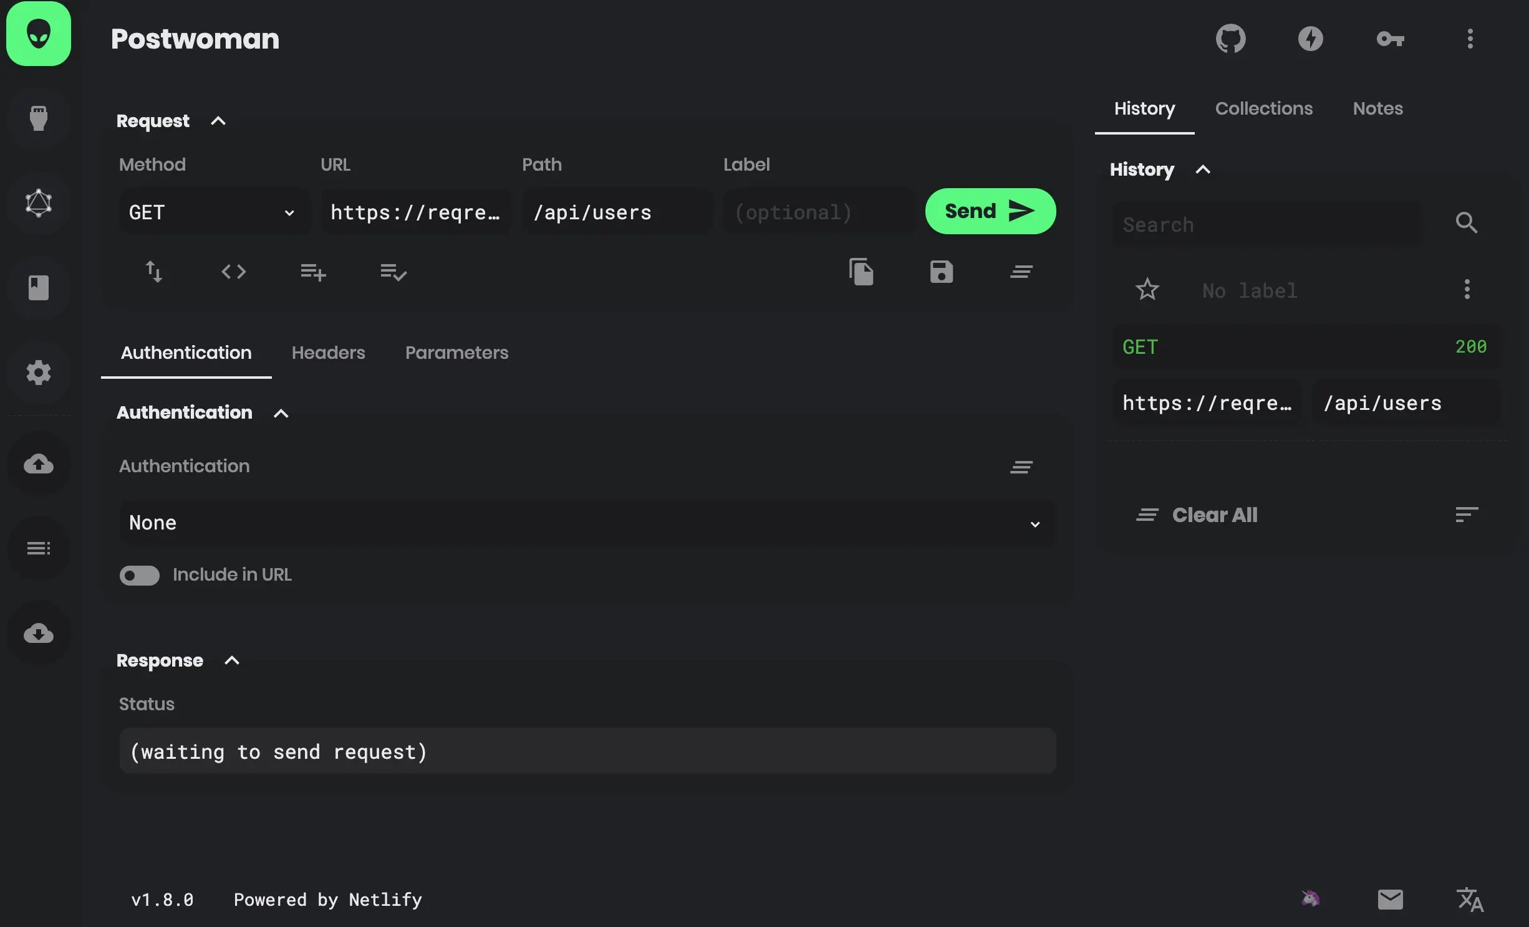Open the GET method dropdown
Viewport: 1529px width, 927px height.
(214, 212)
